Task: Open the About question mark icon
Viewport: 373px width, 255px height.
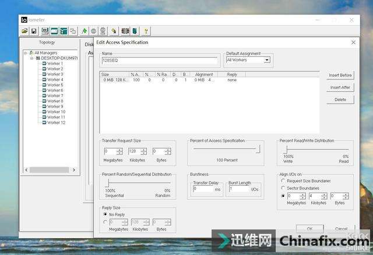Action: click(x=146, y=31)
